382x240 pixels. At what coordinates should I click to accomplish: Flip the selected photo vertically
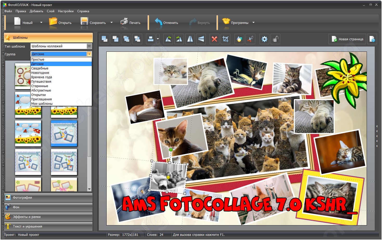pos(201,39)
